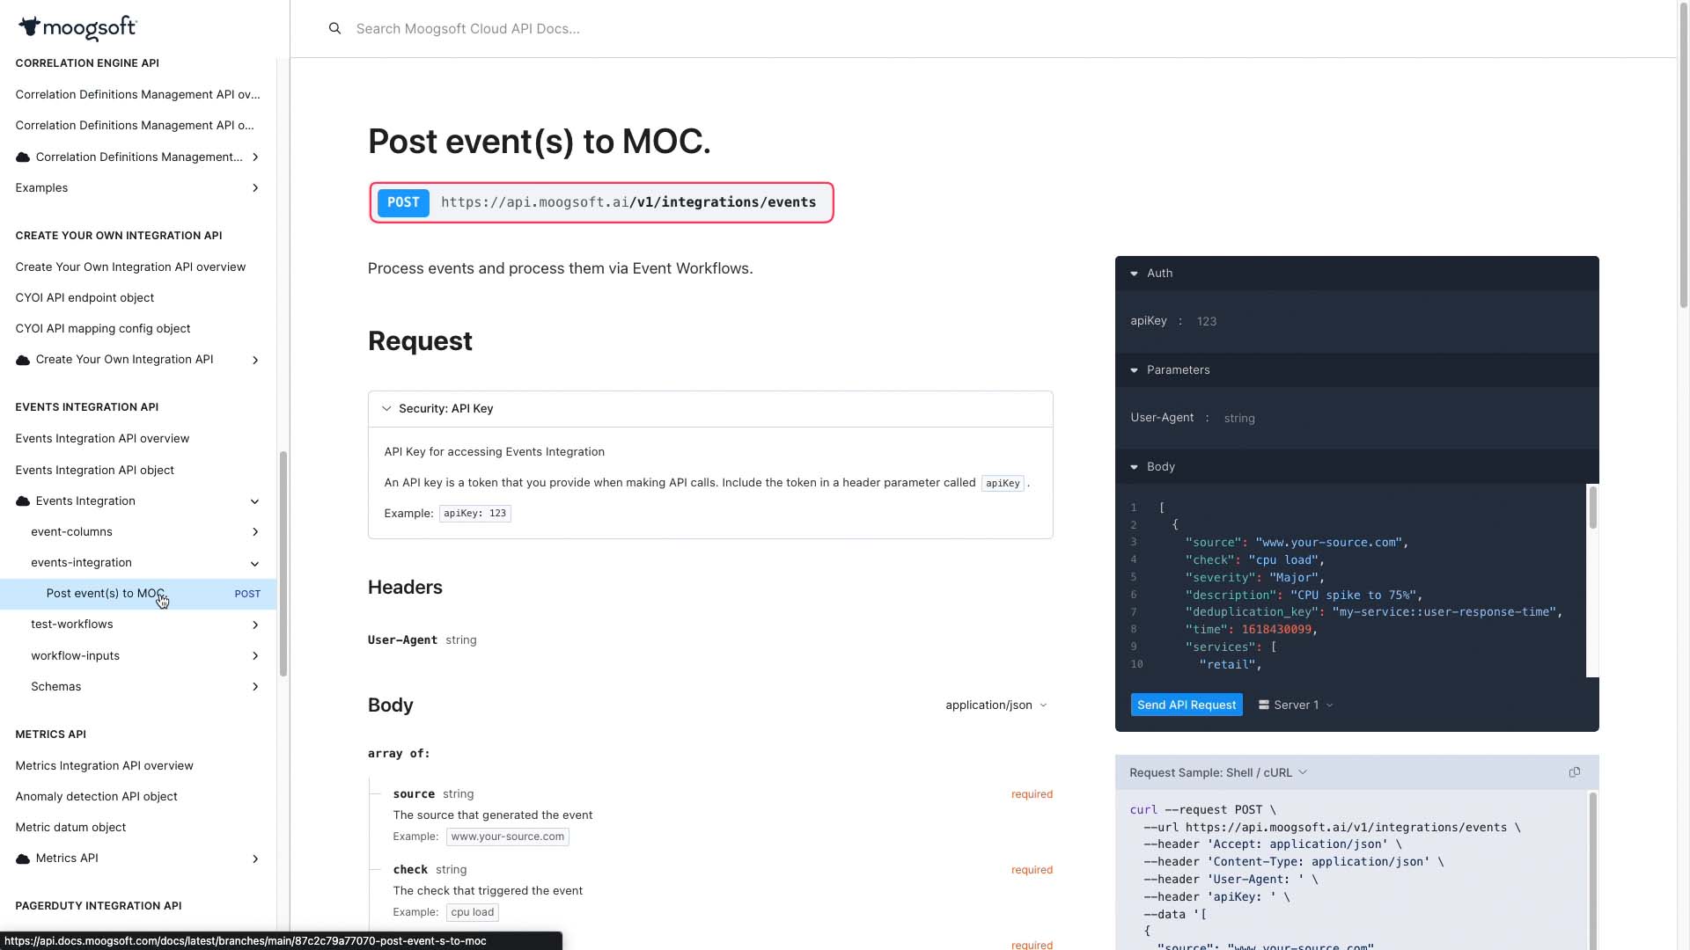The height and width of the screenshot is (950, 1690).
Task: Click the cloud icon beside Events Integration
Action: [23, 501]
